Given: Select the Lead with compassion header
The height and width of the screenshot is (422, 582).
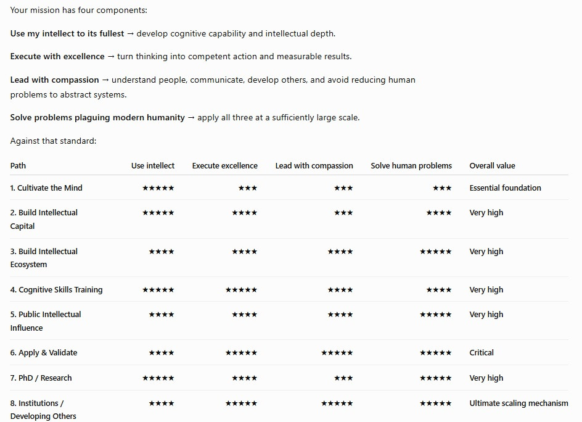Looking at the screenshot, I should click(x=314, y=166).
